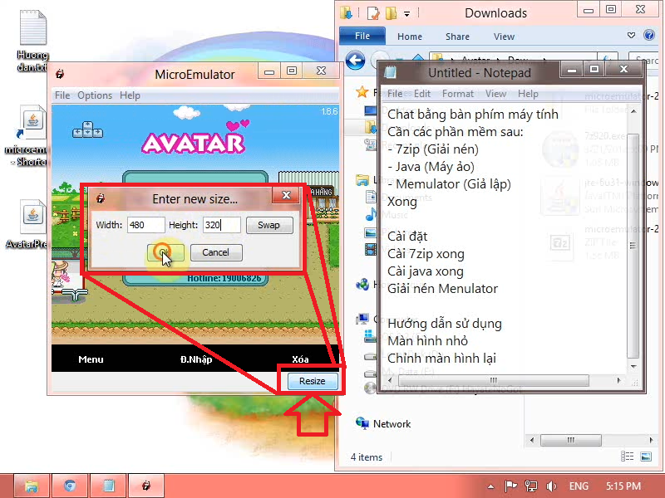Click the line "Chỉnh màn hình lại" in Notepad

441,359
